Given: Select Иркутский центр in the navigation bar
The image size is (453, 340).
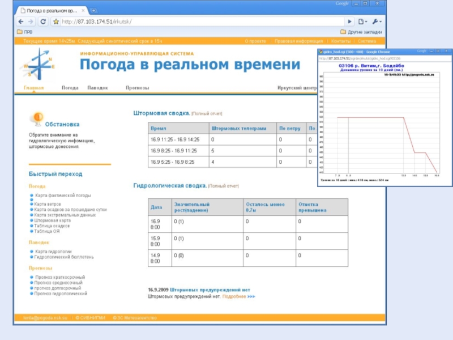Looking at the screenshot, I should click(x=297, y=88).
